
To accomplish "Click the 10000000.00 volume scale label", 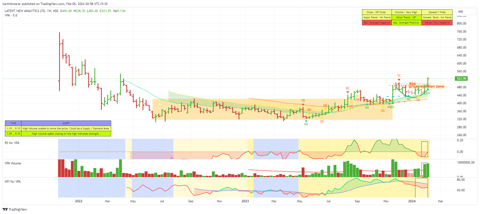I will [466, 163].
